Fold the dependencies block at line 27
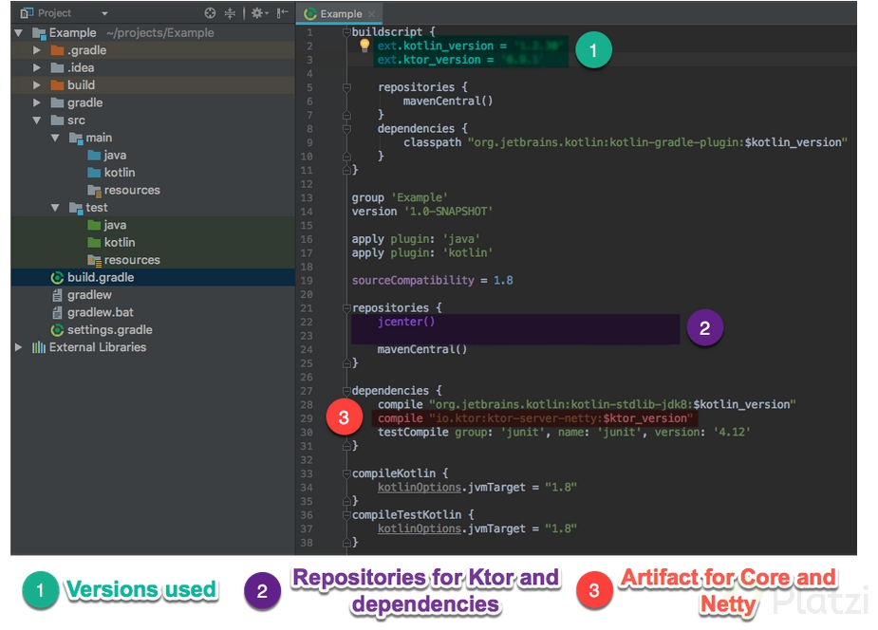Image resolution: width=878 pixels, height=630 pixels. tap(346, 390)
